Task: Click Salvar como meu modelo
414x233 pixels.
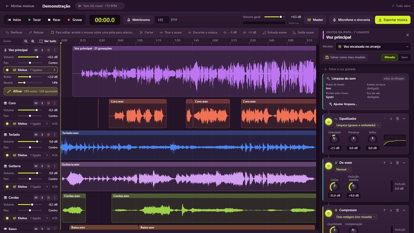Action: coord(345,57)
